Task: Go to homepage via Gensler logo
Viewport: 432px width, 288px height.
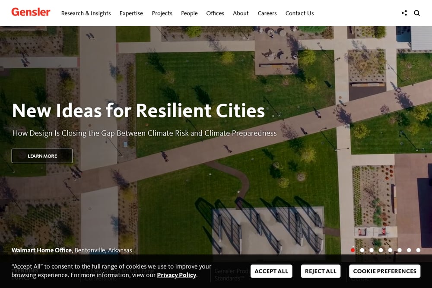Action: 31,12
